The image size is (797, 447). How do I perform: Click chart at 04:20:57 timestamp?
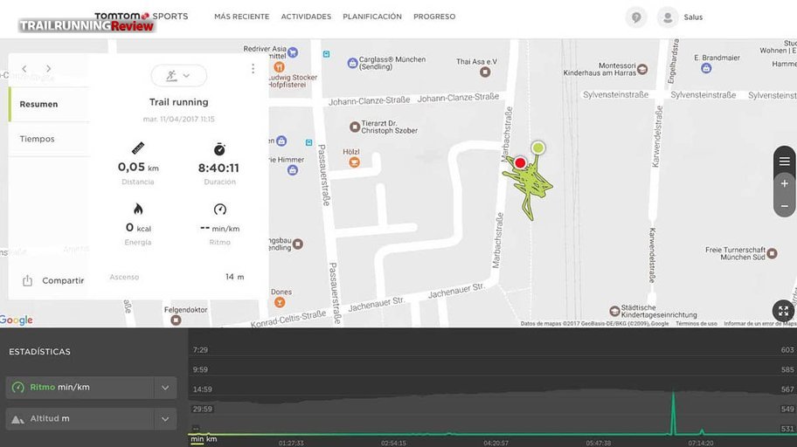point(496,443)
